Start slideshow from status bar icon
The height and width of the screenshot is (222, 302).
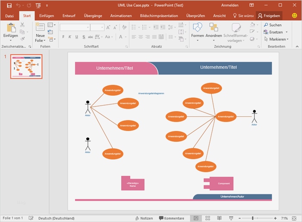[232, 219]
